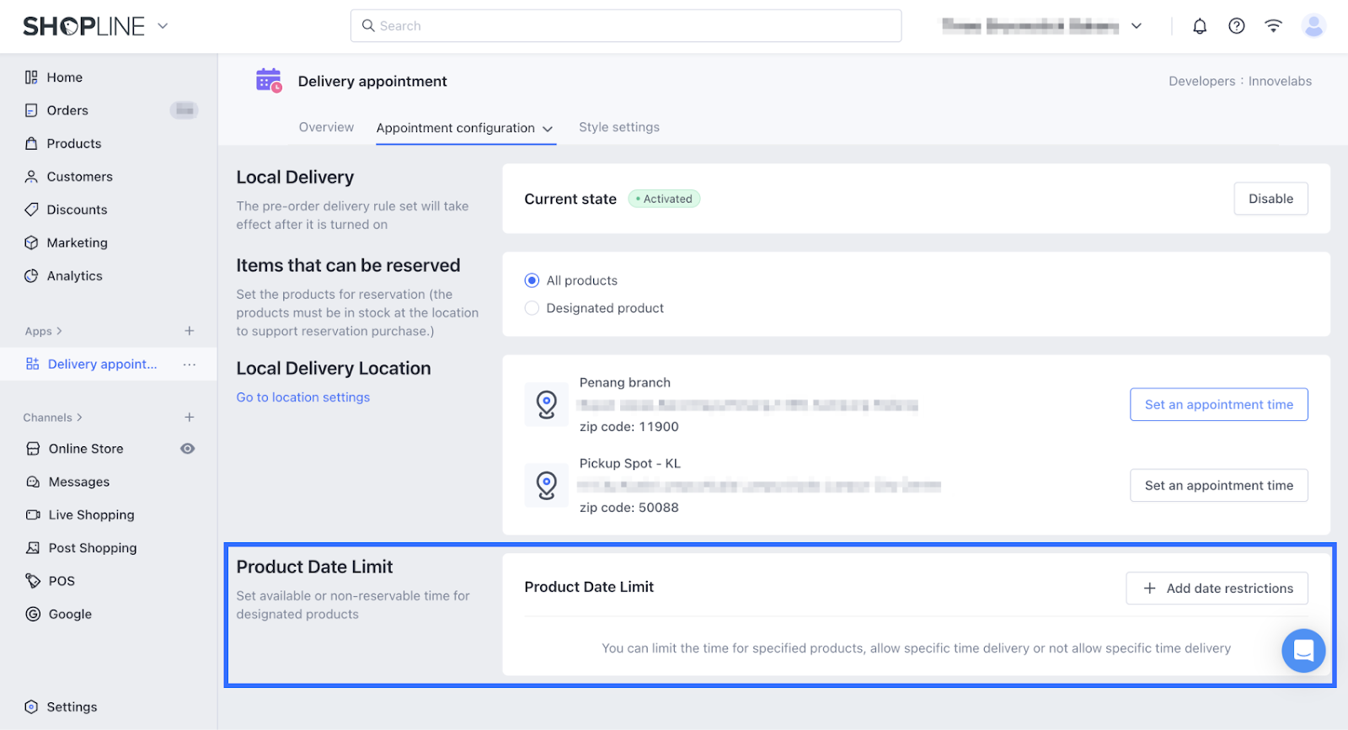
Task: Expand the store name account dropdown
Action: coord(1136,26)
